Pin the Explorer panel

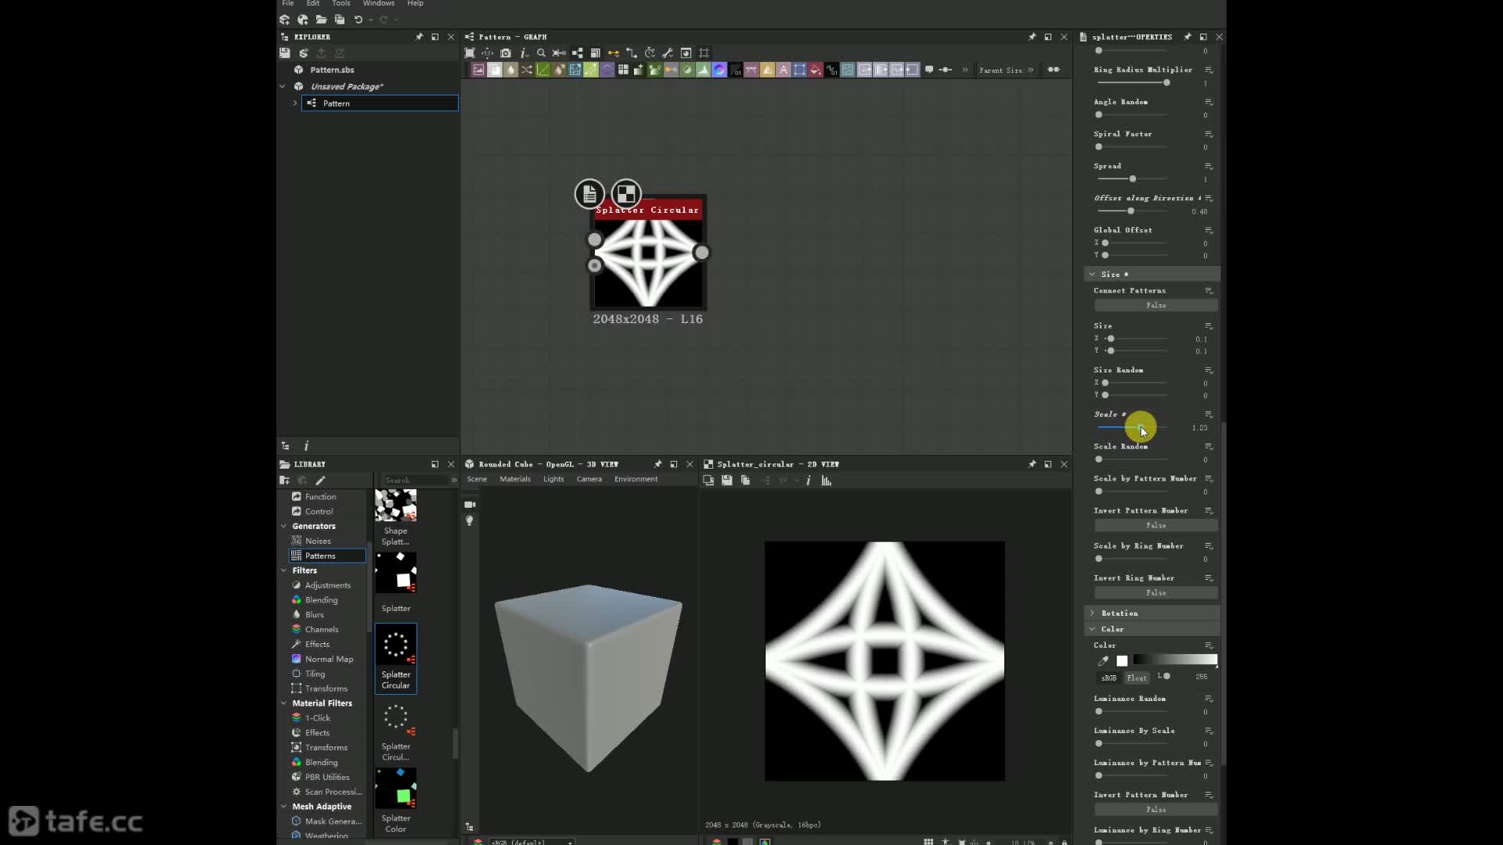[419, 37]
